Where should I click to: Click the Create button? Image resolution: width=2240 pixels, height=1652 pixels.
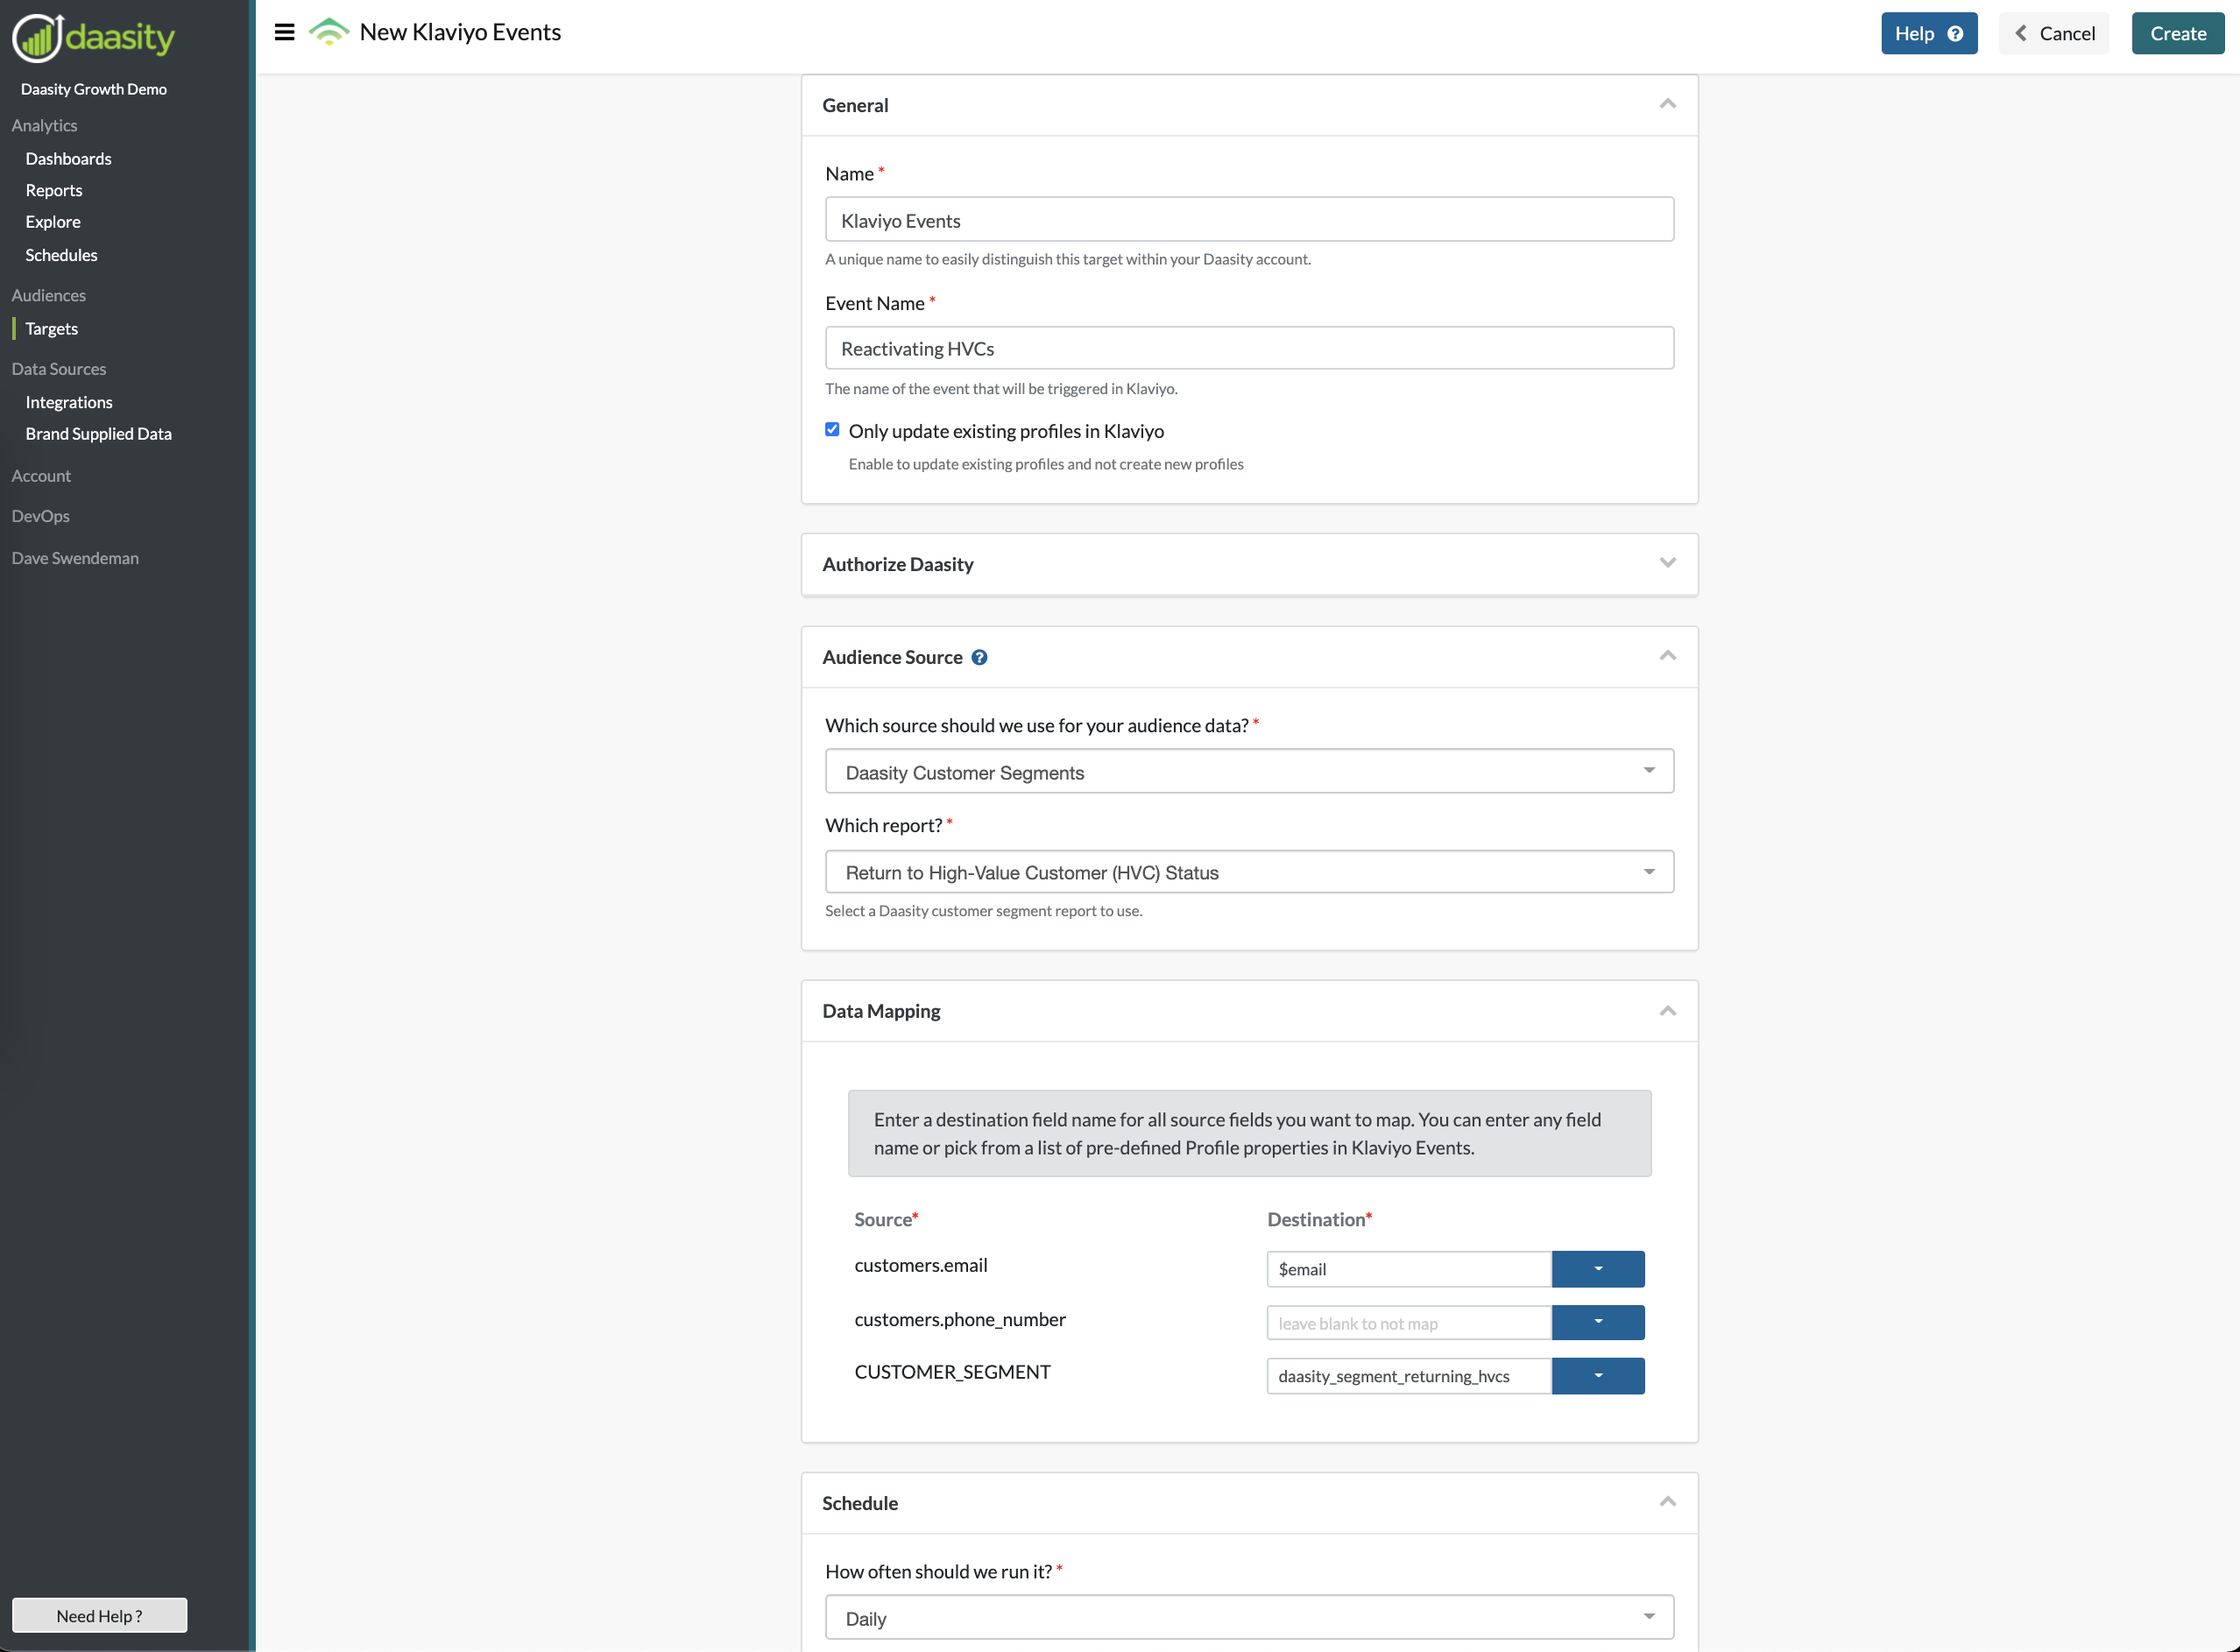point(2177,33)
